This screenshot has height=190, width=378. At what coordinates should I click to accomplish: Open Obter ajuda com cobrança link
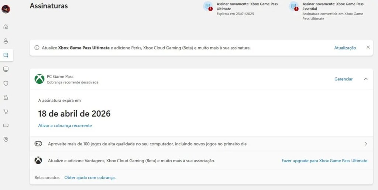click(x=90, y=177)
